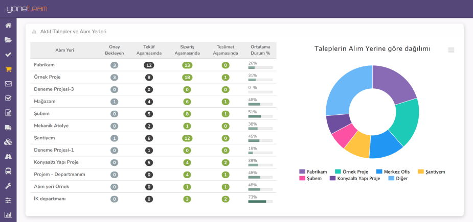Viewport: 473px width, 222px height.
Task: Click the Alım Yeri column header
Action: tap(64, 50)
